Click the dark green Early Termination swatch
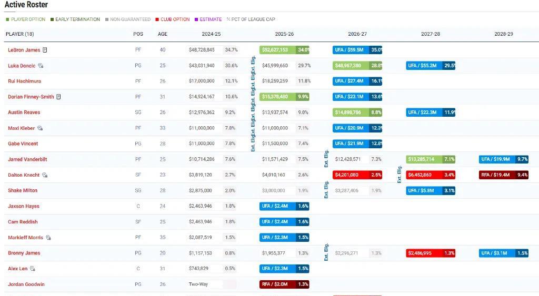The height and width of the screenshot is (296, 539). pos(52,19)
